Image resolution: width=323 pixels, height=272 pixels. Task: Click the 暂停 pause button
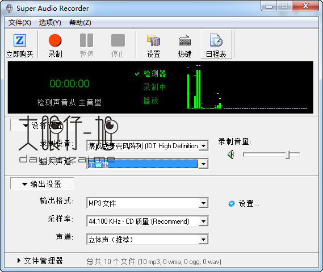[x=86, y=45]
